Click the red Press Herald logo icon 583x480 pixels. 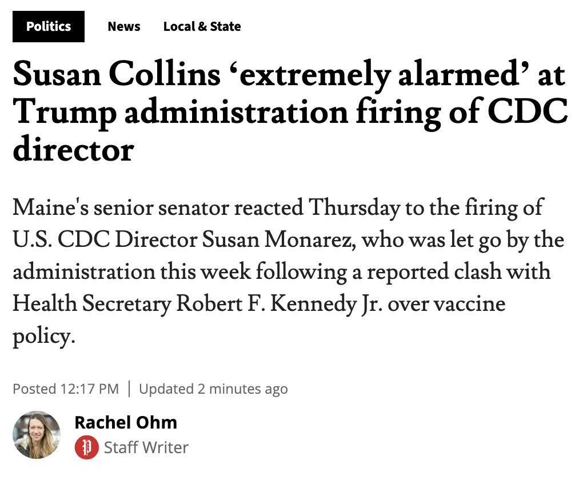coord(87,447)
